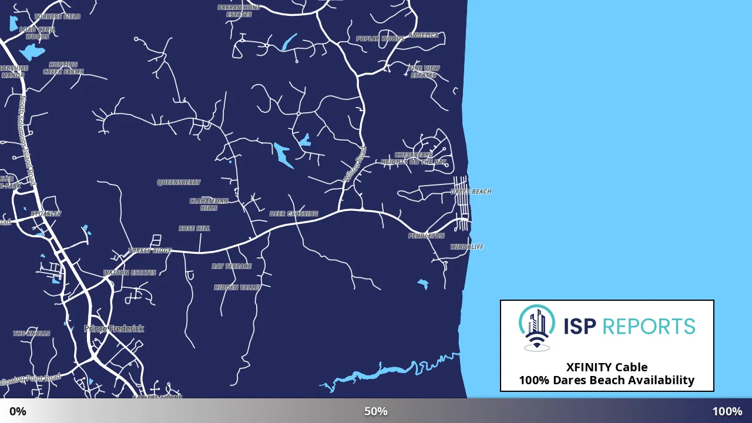Click the XFINITY Cable label
This screenshot has width=752, height=423.
point(607,367)
